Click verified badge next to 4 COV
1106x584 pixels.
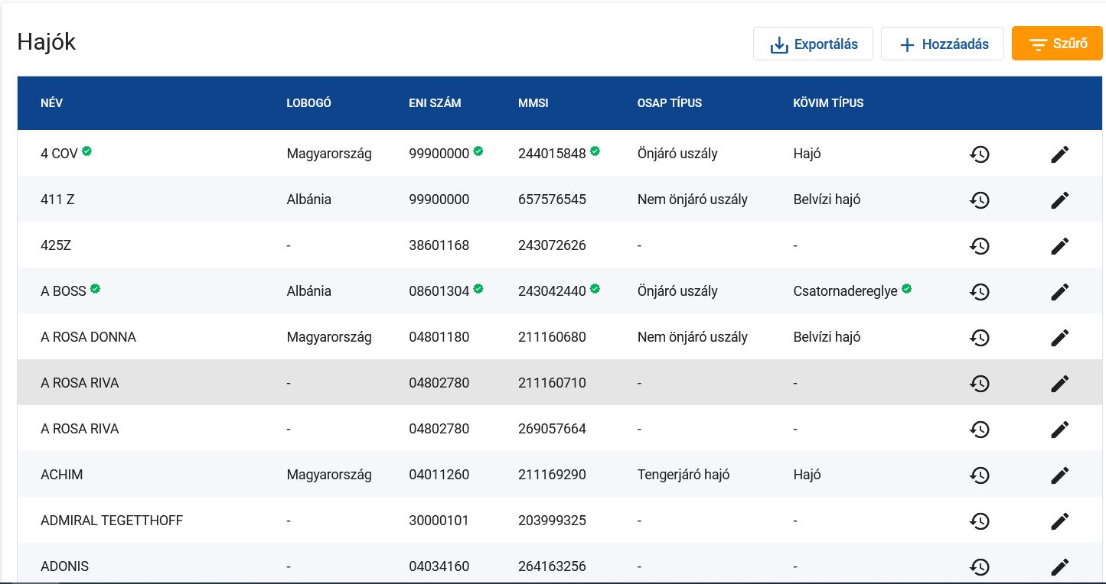coord(87,151)
